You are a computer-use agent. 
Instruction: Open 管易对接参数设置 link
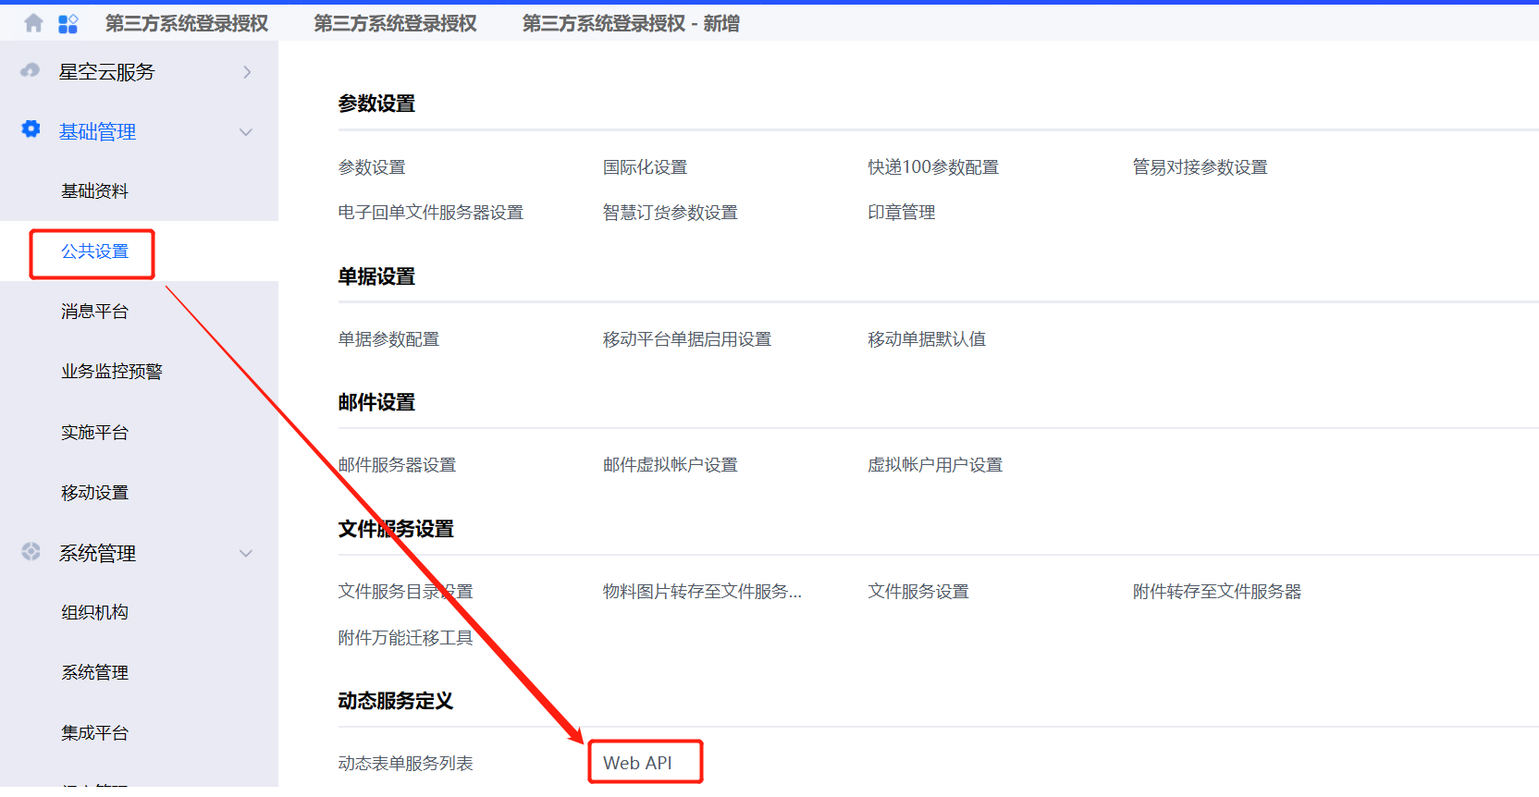(1200, 167)
